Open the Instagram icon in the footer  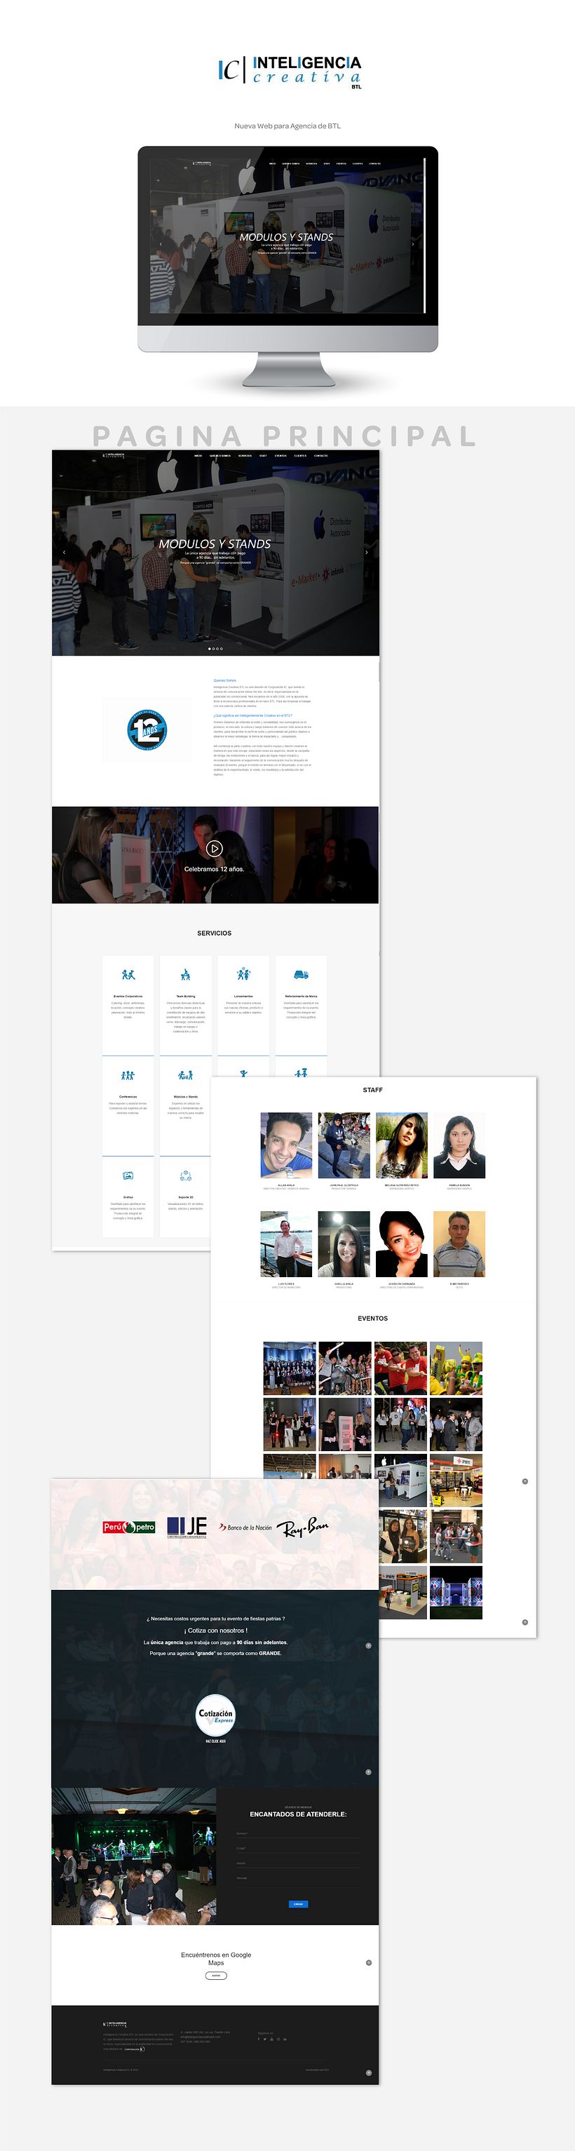pyautogui.click(x=279, y=2039)
